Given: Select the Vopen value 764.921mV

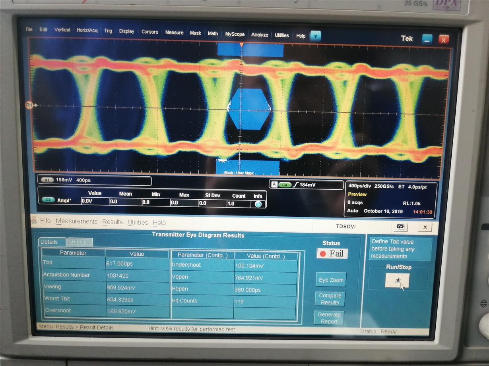Looking at the screenshot, I should tap(265, 278).
